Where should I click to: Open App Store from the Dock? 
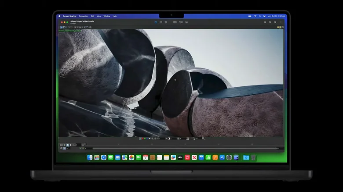(222, 157)
